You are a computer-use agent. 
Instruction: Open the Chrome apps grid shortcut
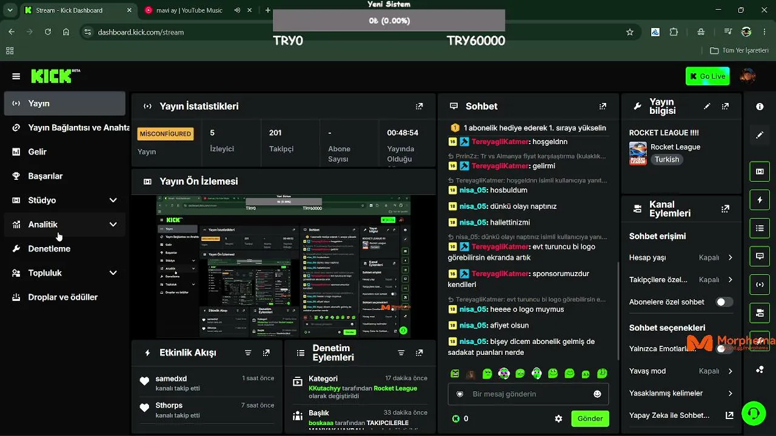tap(10, 51)
